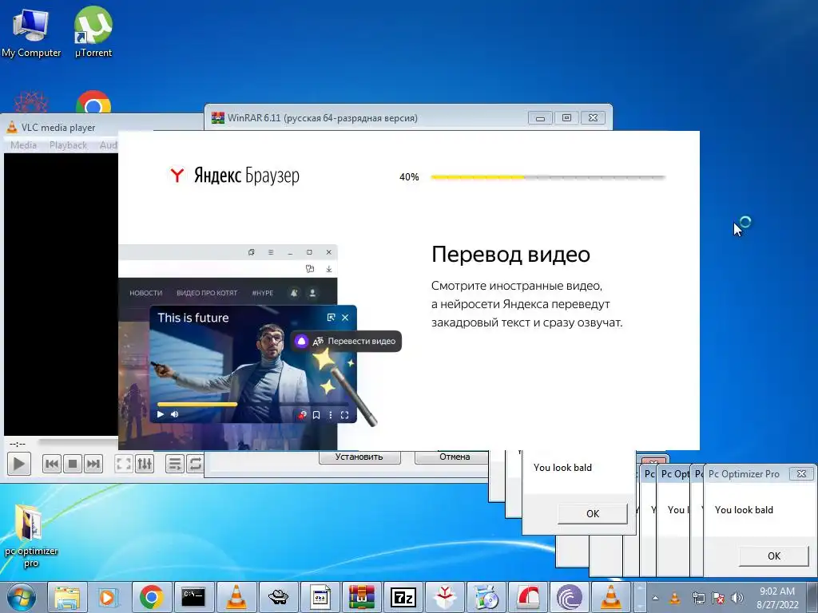The width and height of the screenshot is (818, 613).
Task: Select the pc optimizer pro folder
Action: tap(30, 536)
